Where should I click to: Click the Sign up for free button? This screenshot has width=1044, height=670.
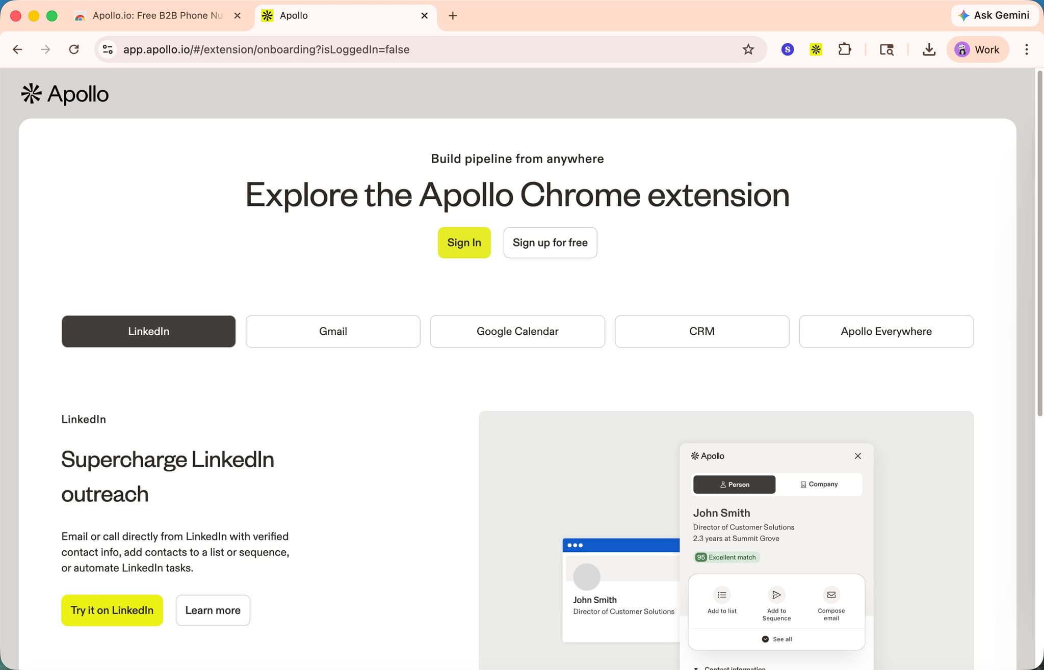click(x=550, y=243)
